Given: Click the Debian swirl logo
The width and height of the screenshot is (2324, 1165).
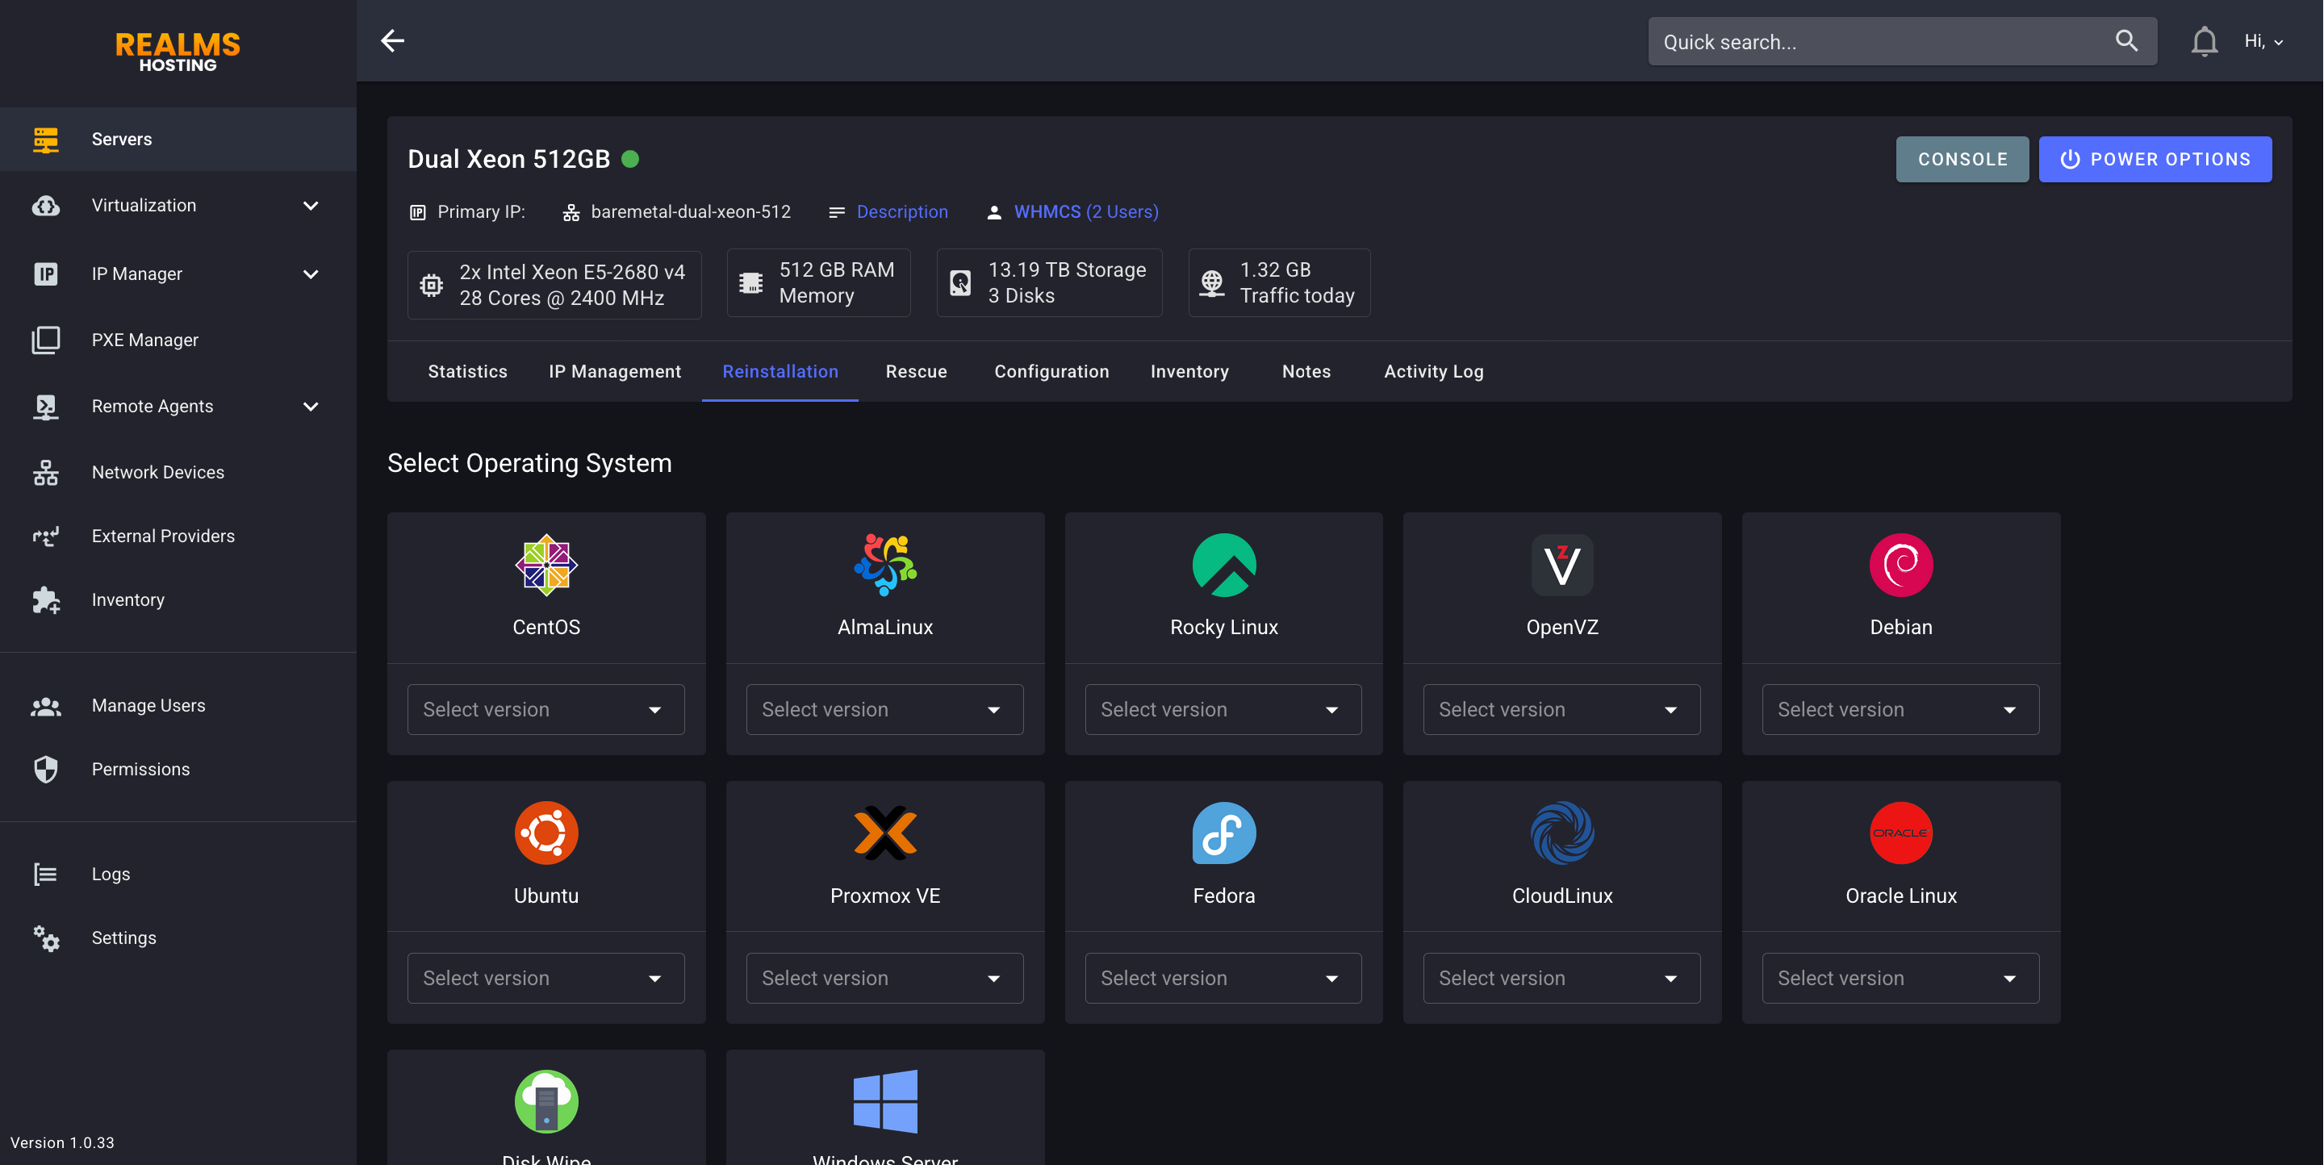Looking at the screenshot, I should point(1900,565).
